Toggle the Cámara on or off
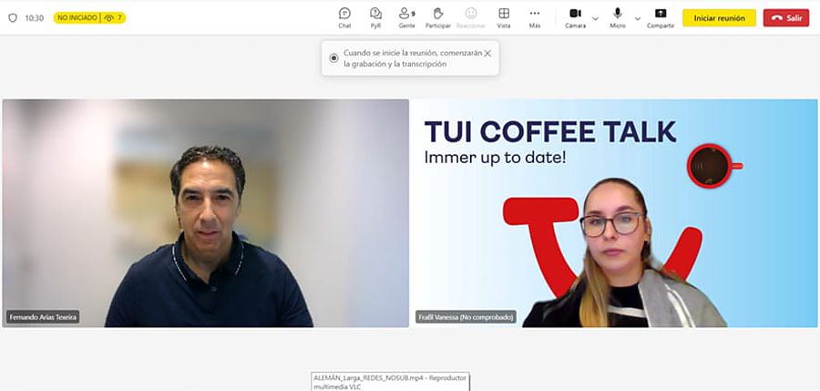820x391 pixels. click(575, 17)
